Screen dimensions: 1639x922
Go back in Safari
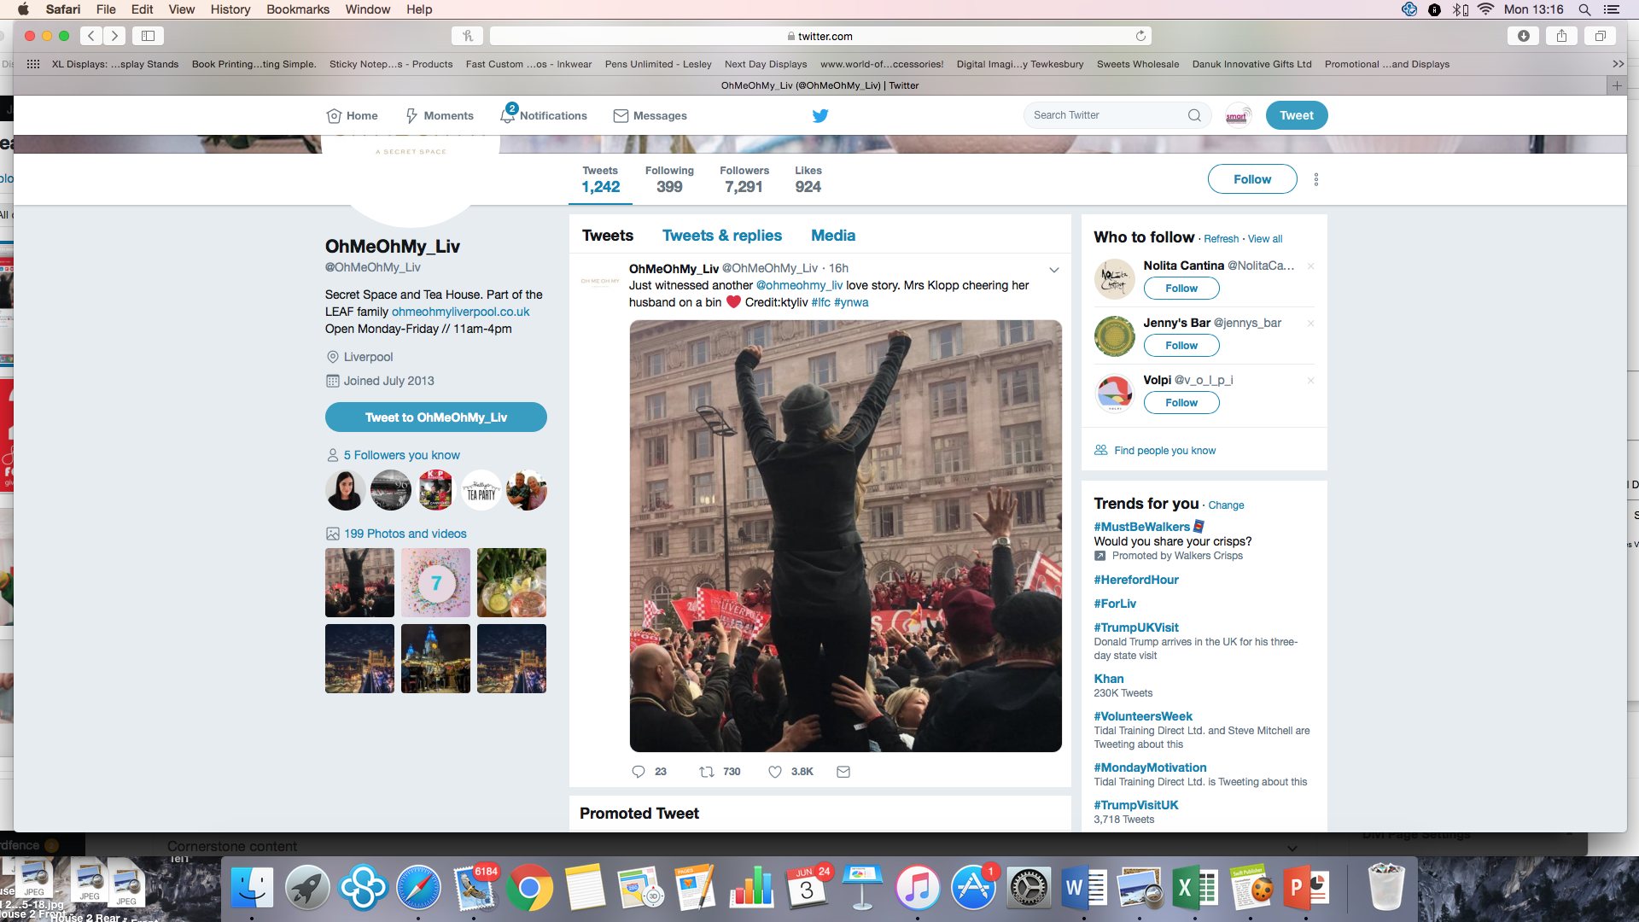tap(91, 36)
